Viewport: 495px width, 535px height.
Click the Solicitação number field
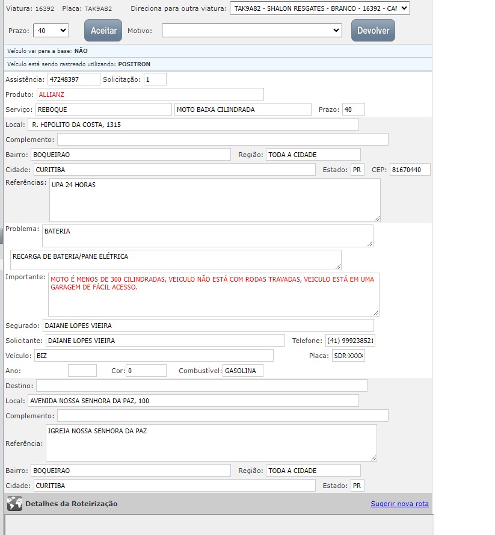[155, 79]
